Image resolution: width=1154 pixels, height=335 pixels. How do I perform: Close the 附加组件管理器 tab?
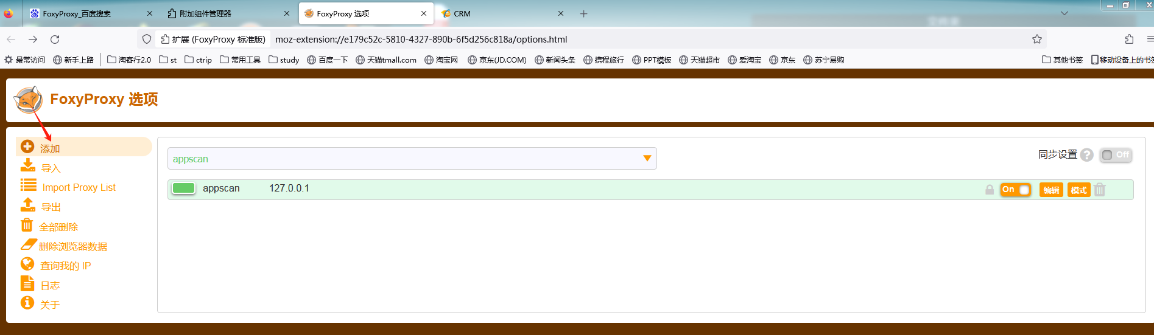(287, 13)
